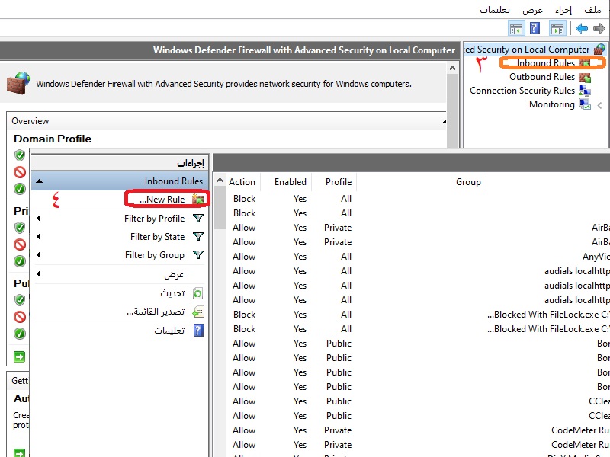This screenshot has width=610, height=457.
Task: Open the ملف menu in the menu bar
Action: click(593, 10)
